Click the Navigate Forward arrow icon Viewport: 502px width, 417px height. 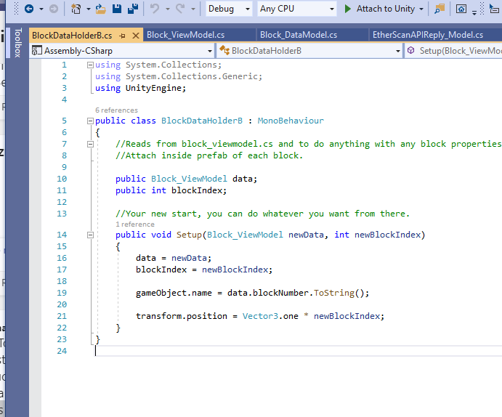(x=53, y=9)
